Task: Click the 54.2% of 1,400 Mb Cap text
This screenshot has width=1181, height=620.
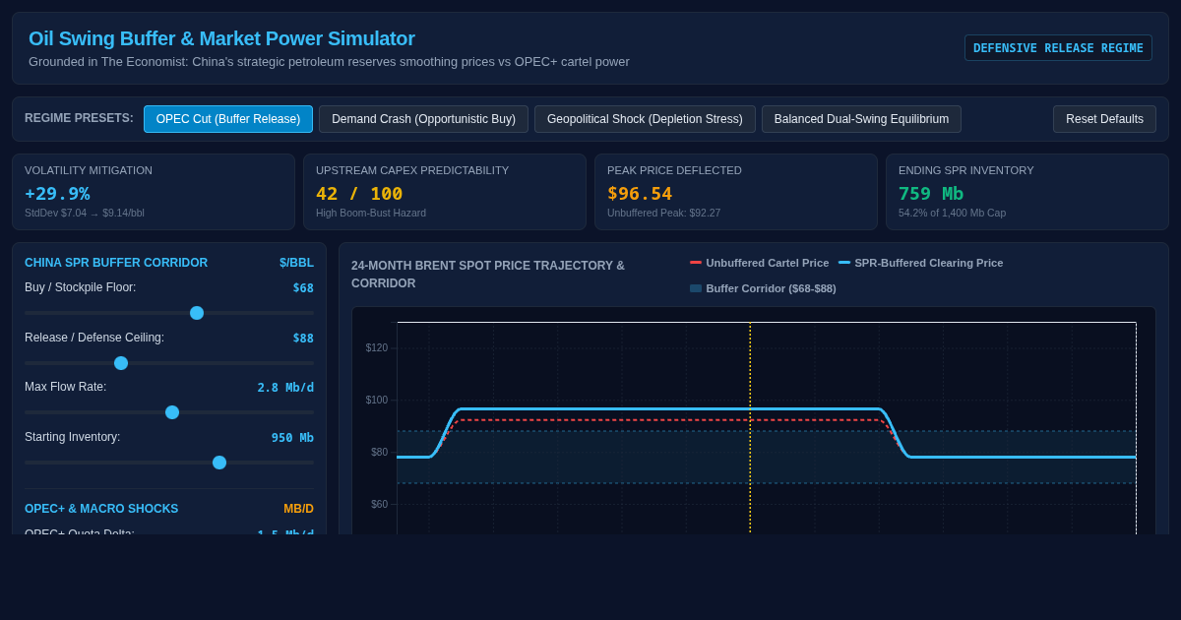Action: tap(952, 213)
